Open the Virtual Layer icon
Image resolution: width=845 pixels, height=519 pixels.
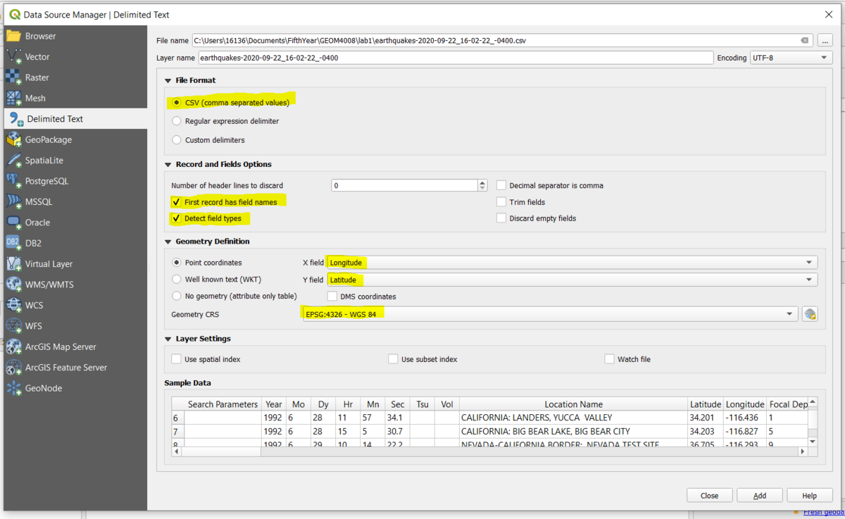14,264
